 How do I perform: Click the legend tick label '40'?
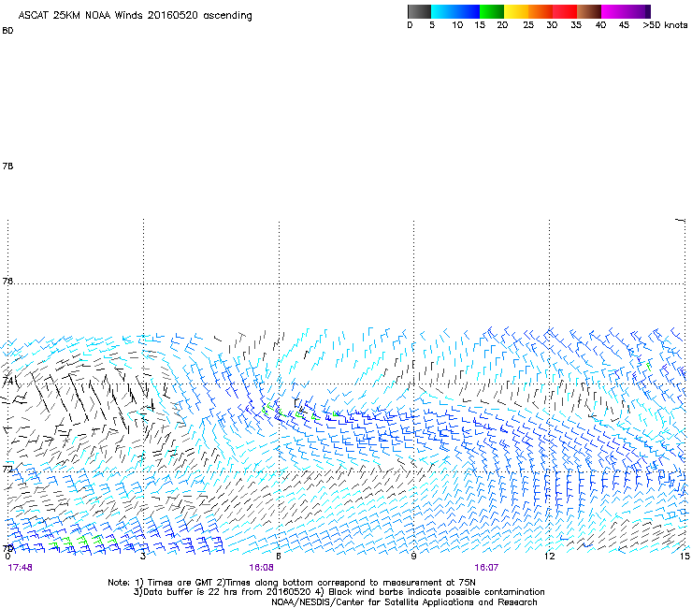[x=600, y=25]
